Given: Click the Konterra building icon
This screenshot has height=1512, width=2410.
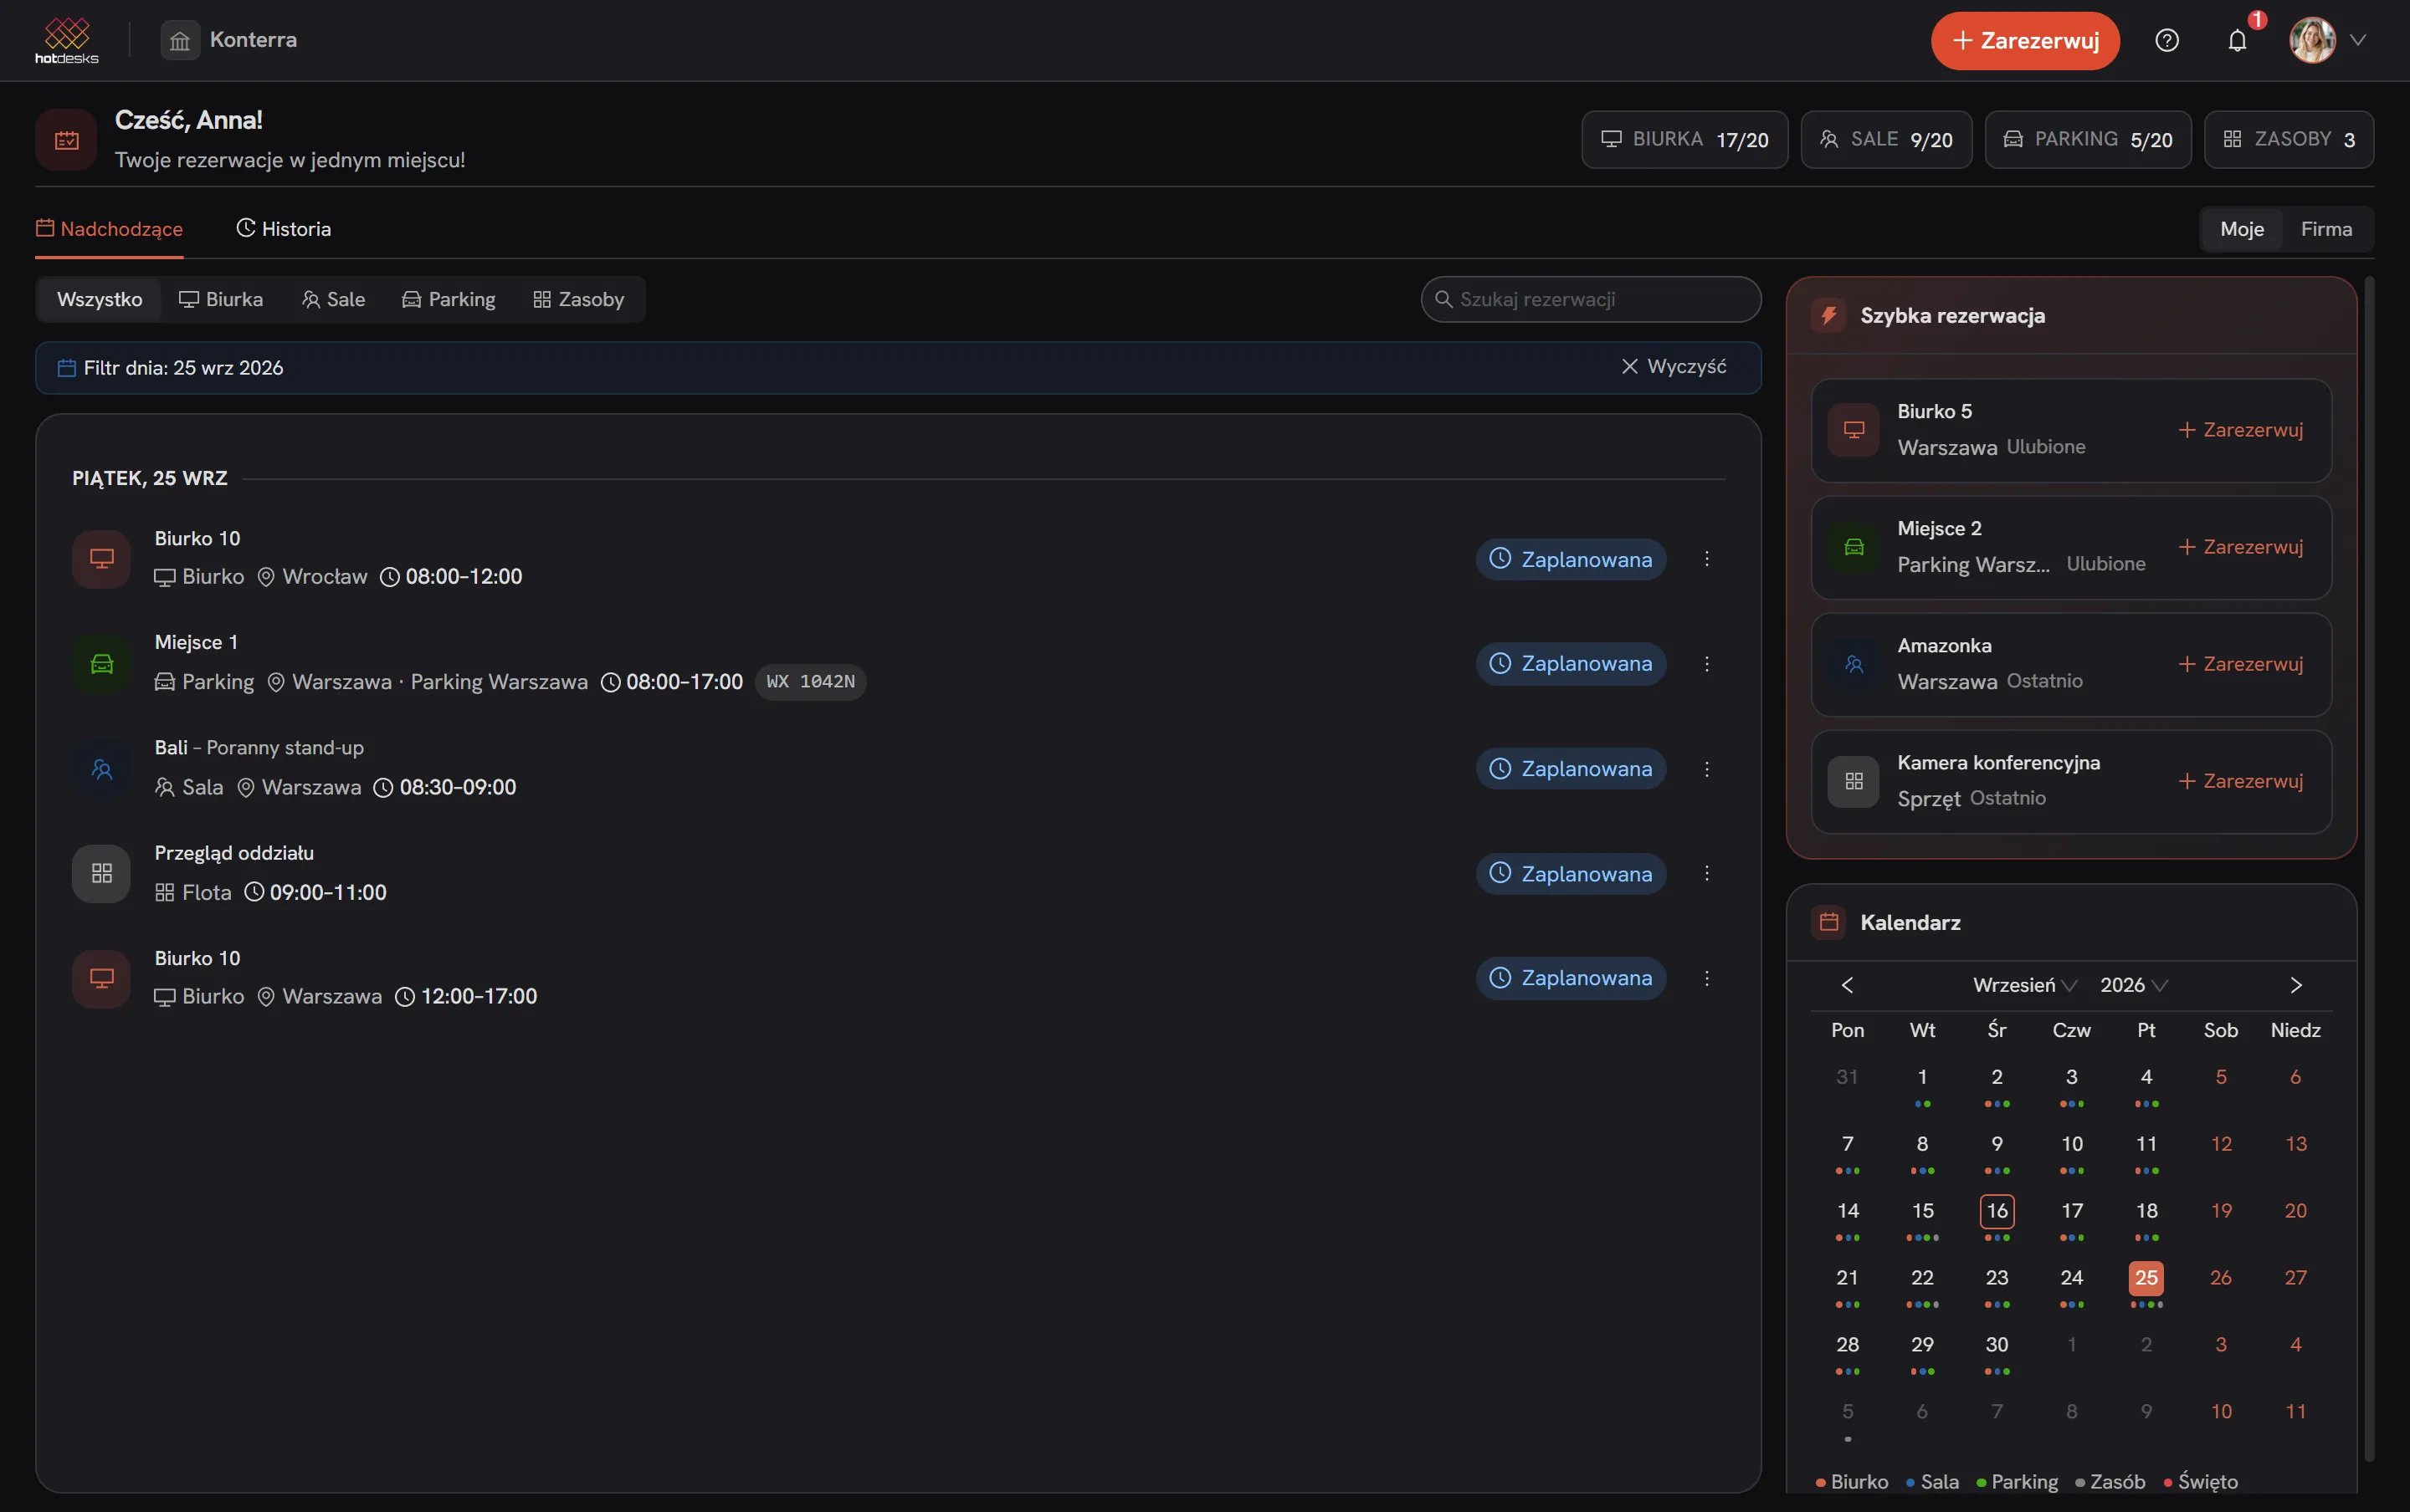Looking at the screenshot, I should tap(180, 40).
